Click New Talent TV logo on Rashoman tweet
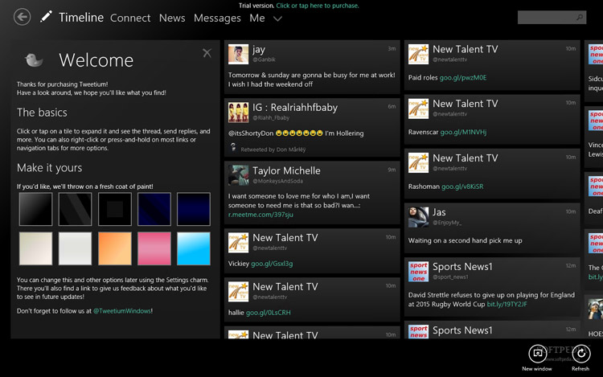 point(418,162)
